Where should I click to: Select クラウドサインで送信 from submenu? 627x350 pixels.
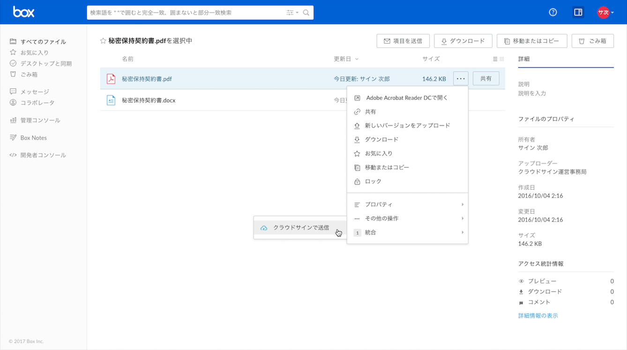click(x=300, y=228)
